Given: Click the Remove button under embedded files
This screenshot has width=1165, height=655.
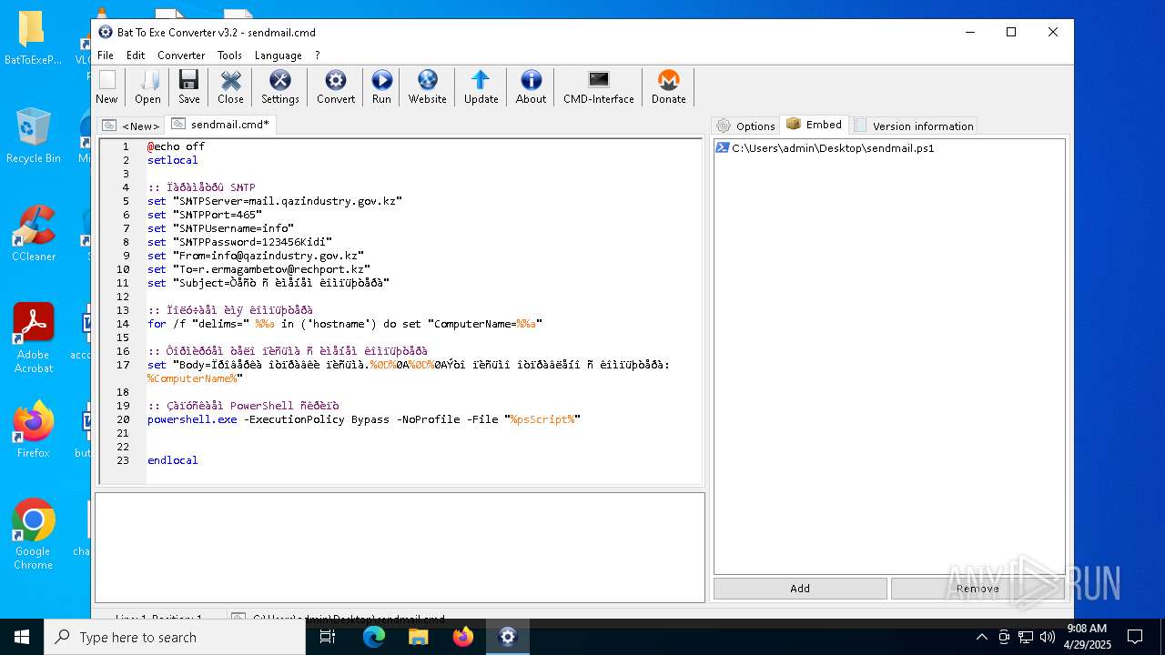Looking at the screenshot, I should 978,589.
